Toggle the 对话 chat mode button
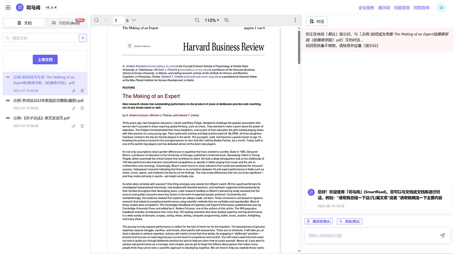 [x=317, y=21]
